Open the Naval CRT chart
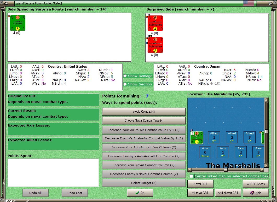 200,184
